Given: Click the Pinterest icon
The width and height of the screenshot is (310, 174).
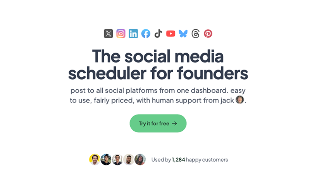Looking at the screenshot, I should pyautogui.click(x=208, y=34).
